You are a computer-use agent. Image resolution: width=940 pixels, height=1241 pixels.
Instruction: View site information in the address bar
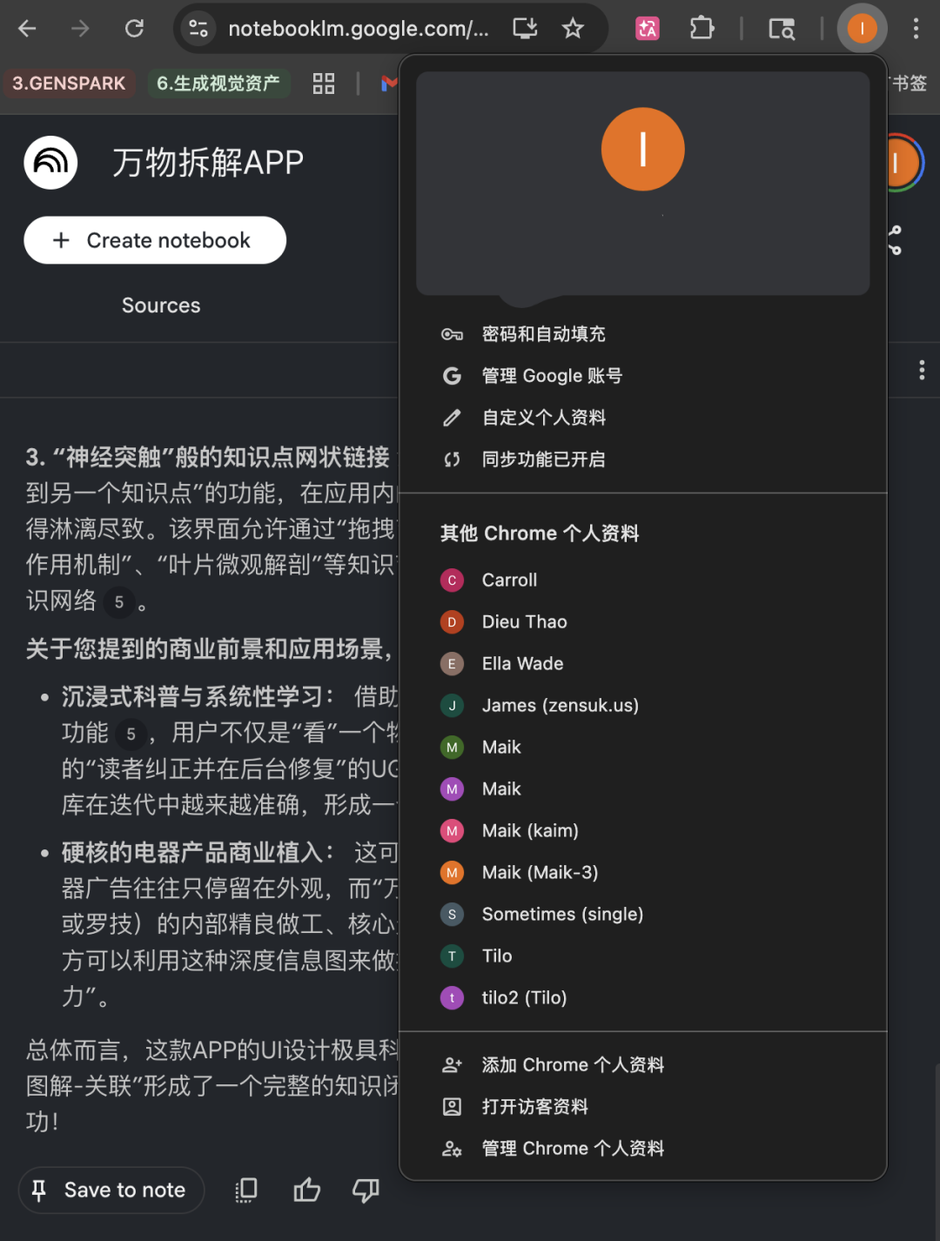(198, 29)
